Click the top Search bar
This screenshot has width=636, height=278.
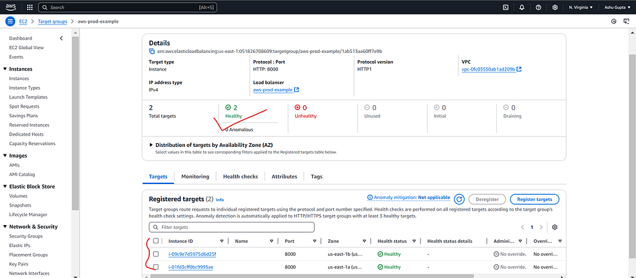point(127,8)
